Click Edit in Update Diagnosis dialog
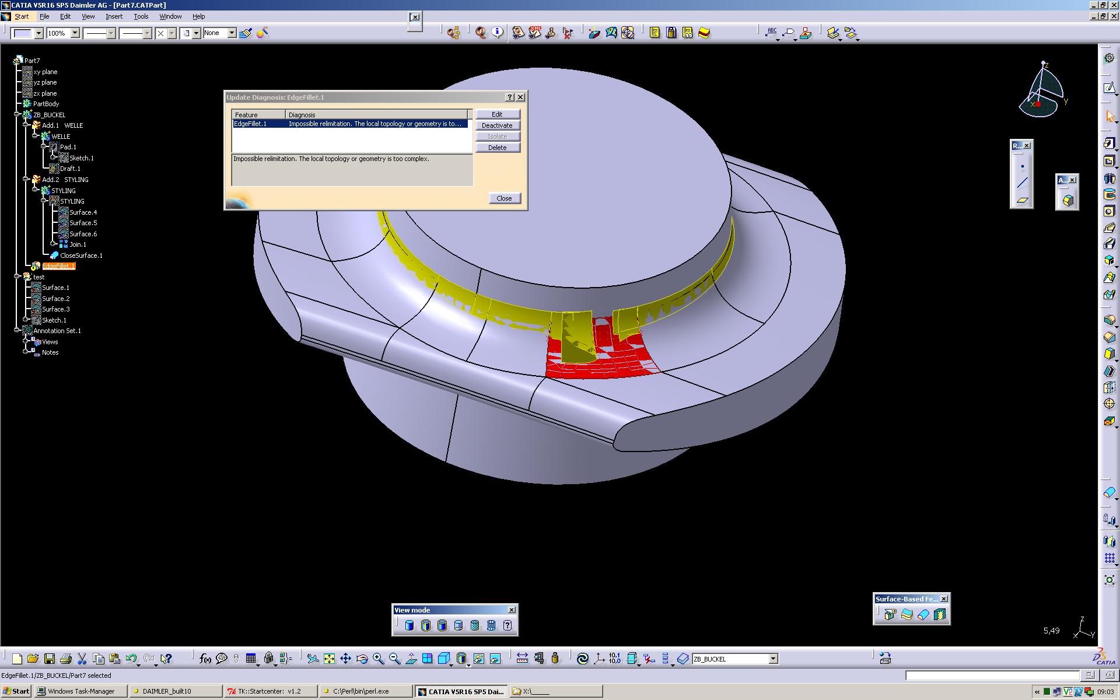Screen dimensions: 1120x700 coord(497,114)
